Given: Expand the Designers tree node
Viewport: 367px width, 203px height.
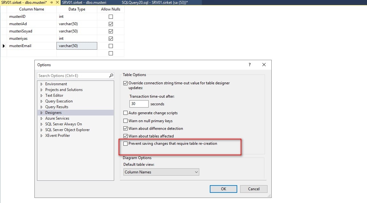Looking at the screenshot, I should coord(41,113).
